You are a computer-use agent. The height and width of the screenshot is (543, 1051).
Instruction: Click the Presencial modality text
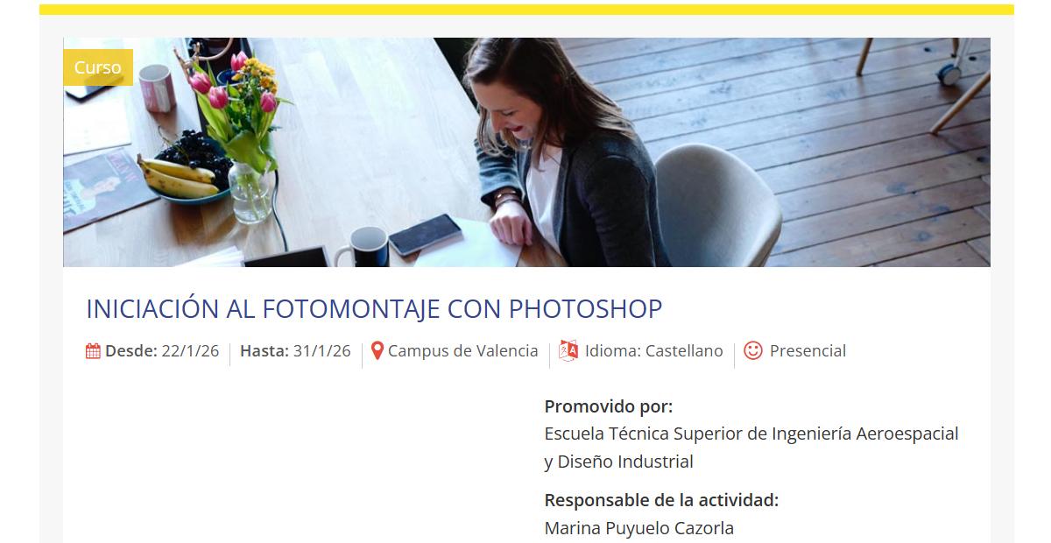[x=808, y=351]
